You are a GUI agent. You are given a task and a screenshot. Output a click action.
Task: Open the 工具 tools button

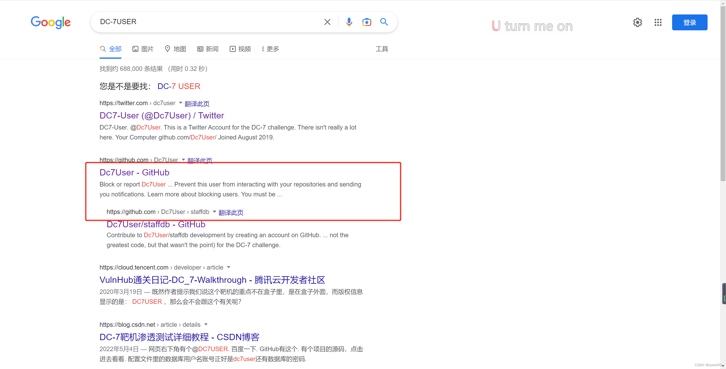[382, 49]
